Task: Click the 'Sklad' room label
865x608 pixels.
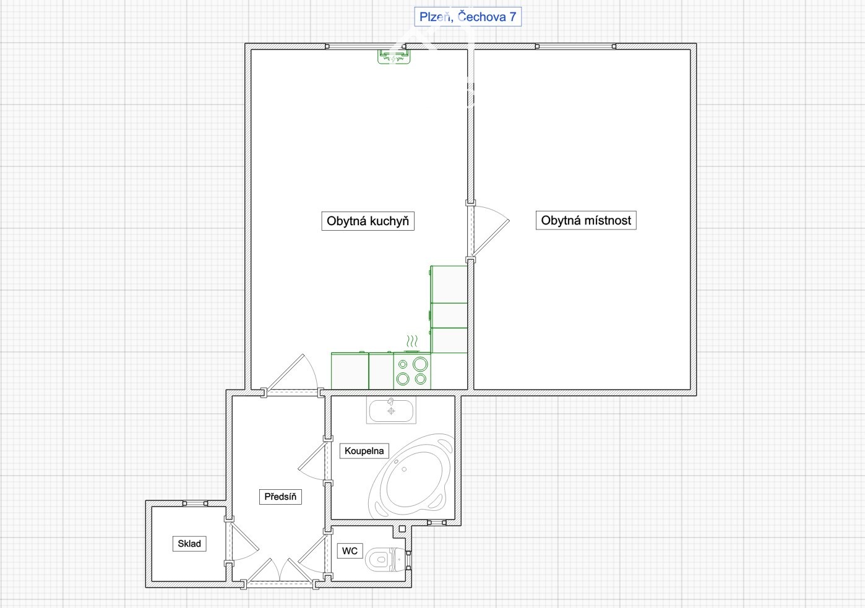Action: (x=189, y=544)
